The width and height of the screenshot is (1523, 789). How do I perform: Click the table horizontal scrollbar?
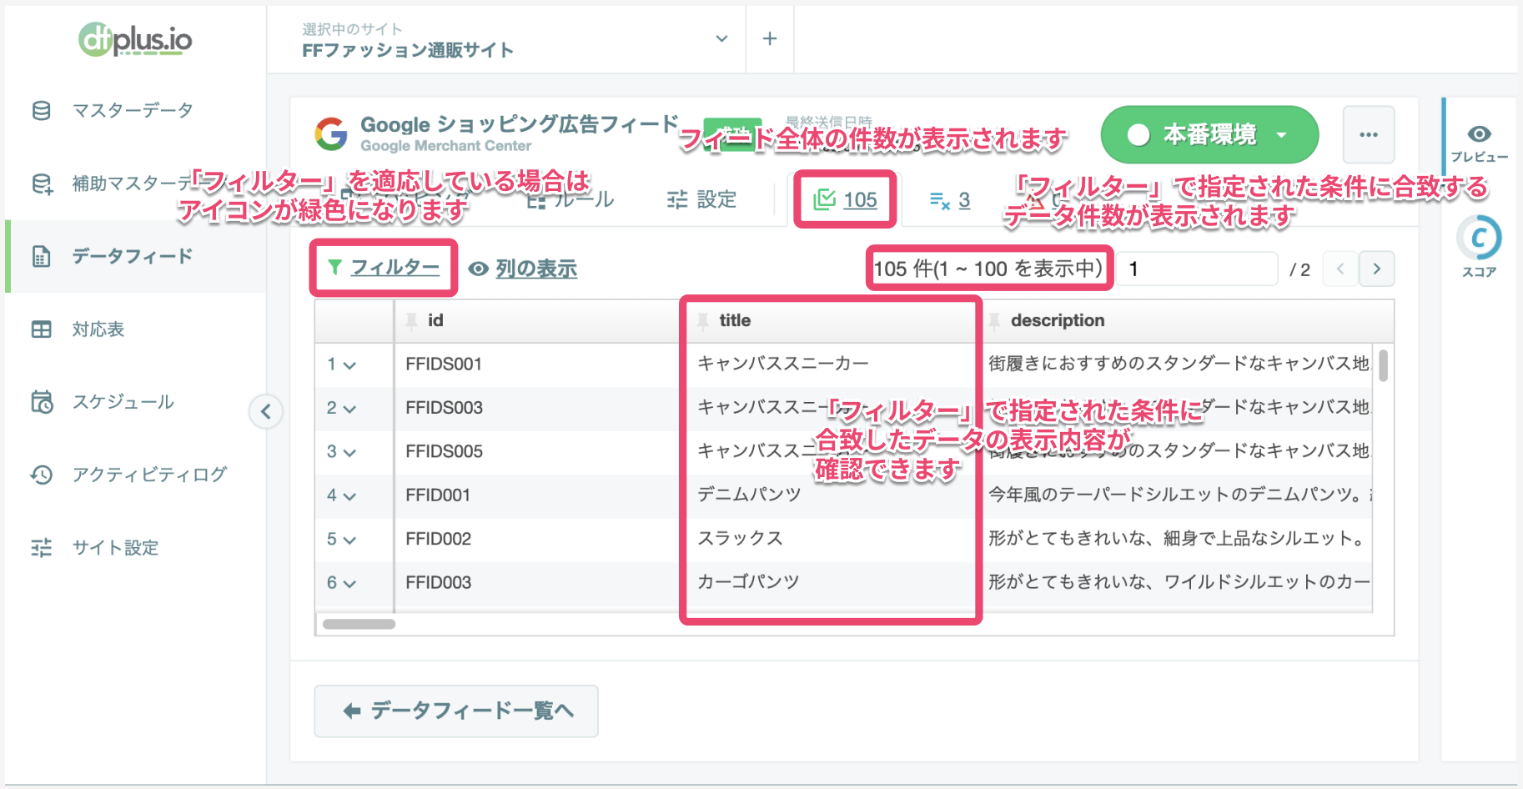[359, 624]
